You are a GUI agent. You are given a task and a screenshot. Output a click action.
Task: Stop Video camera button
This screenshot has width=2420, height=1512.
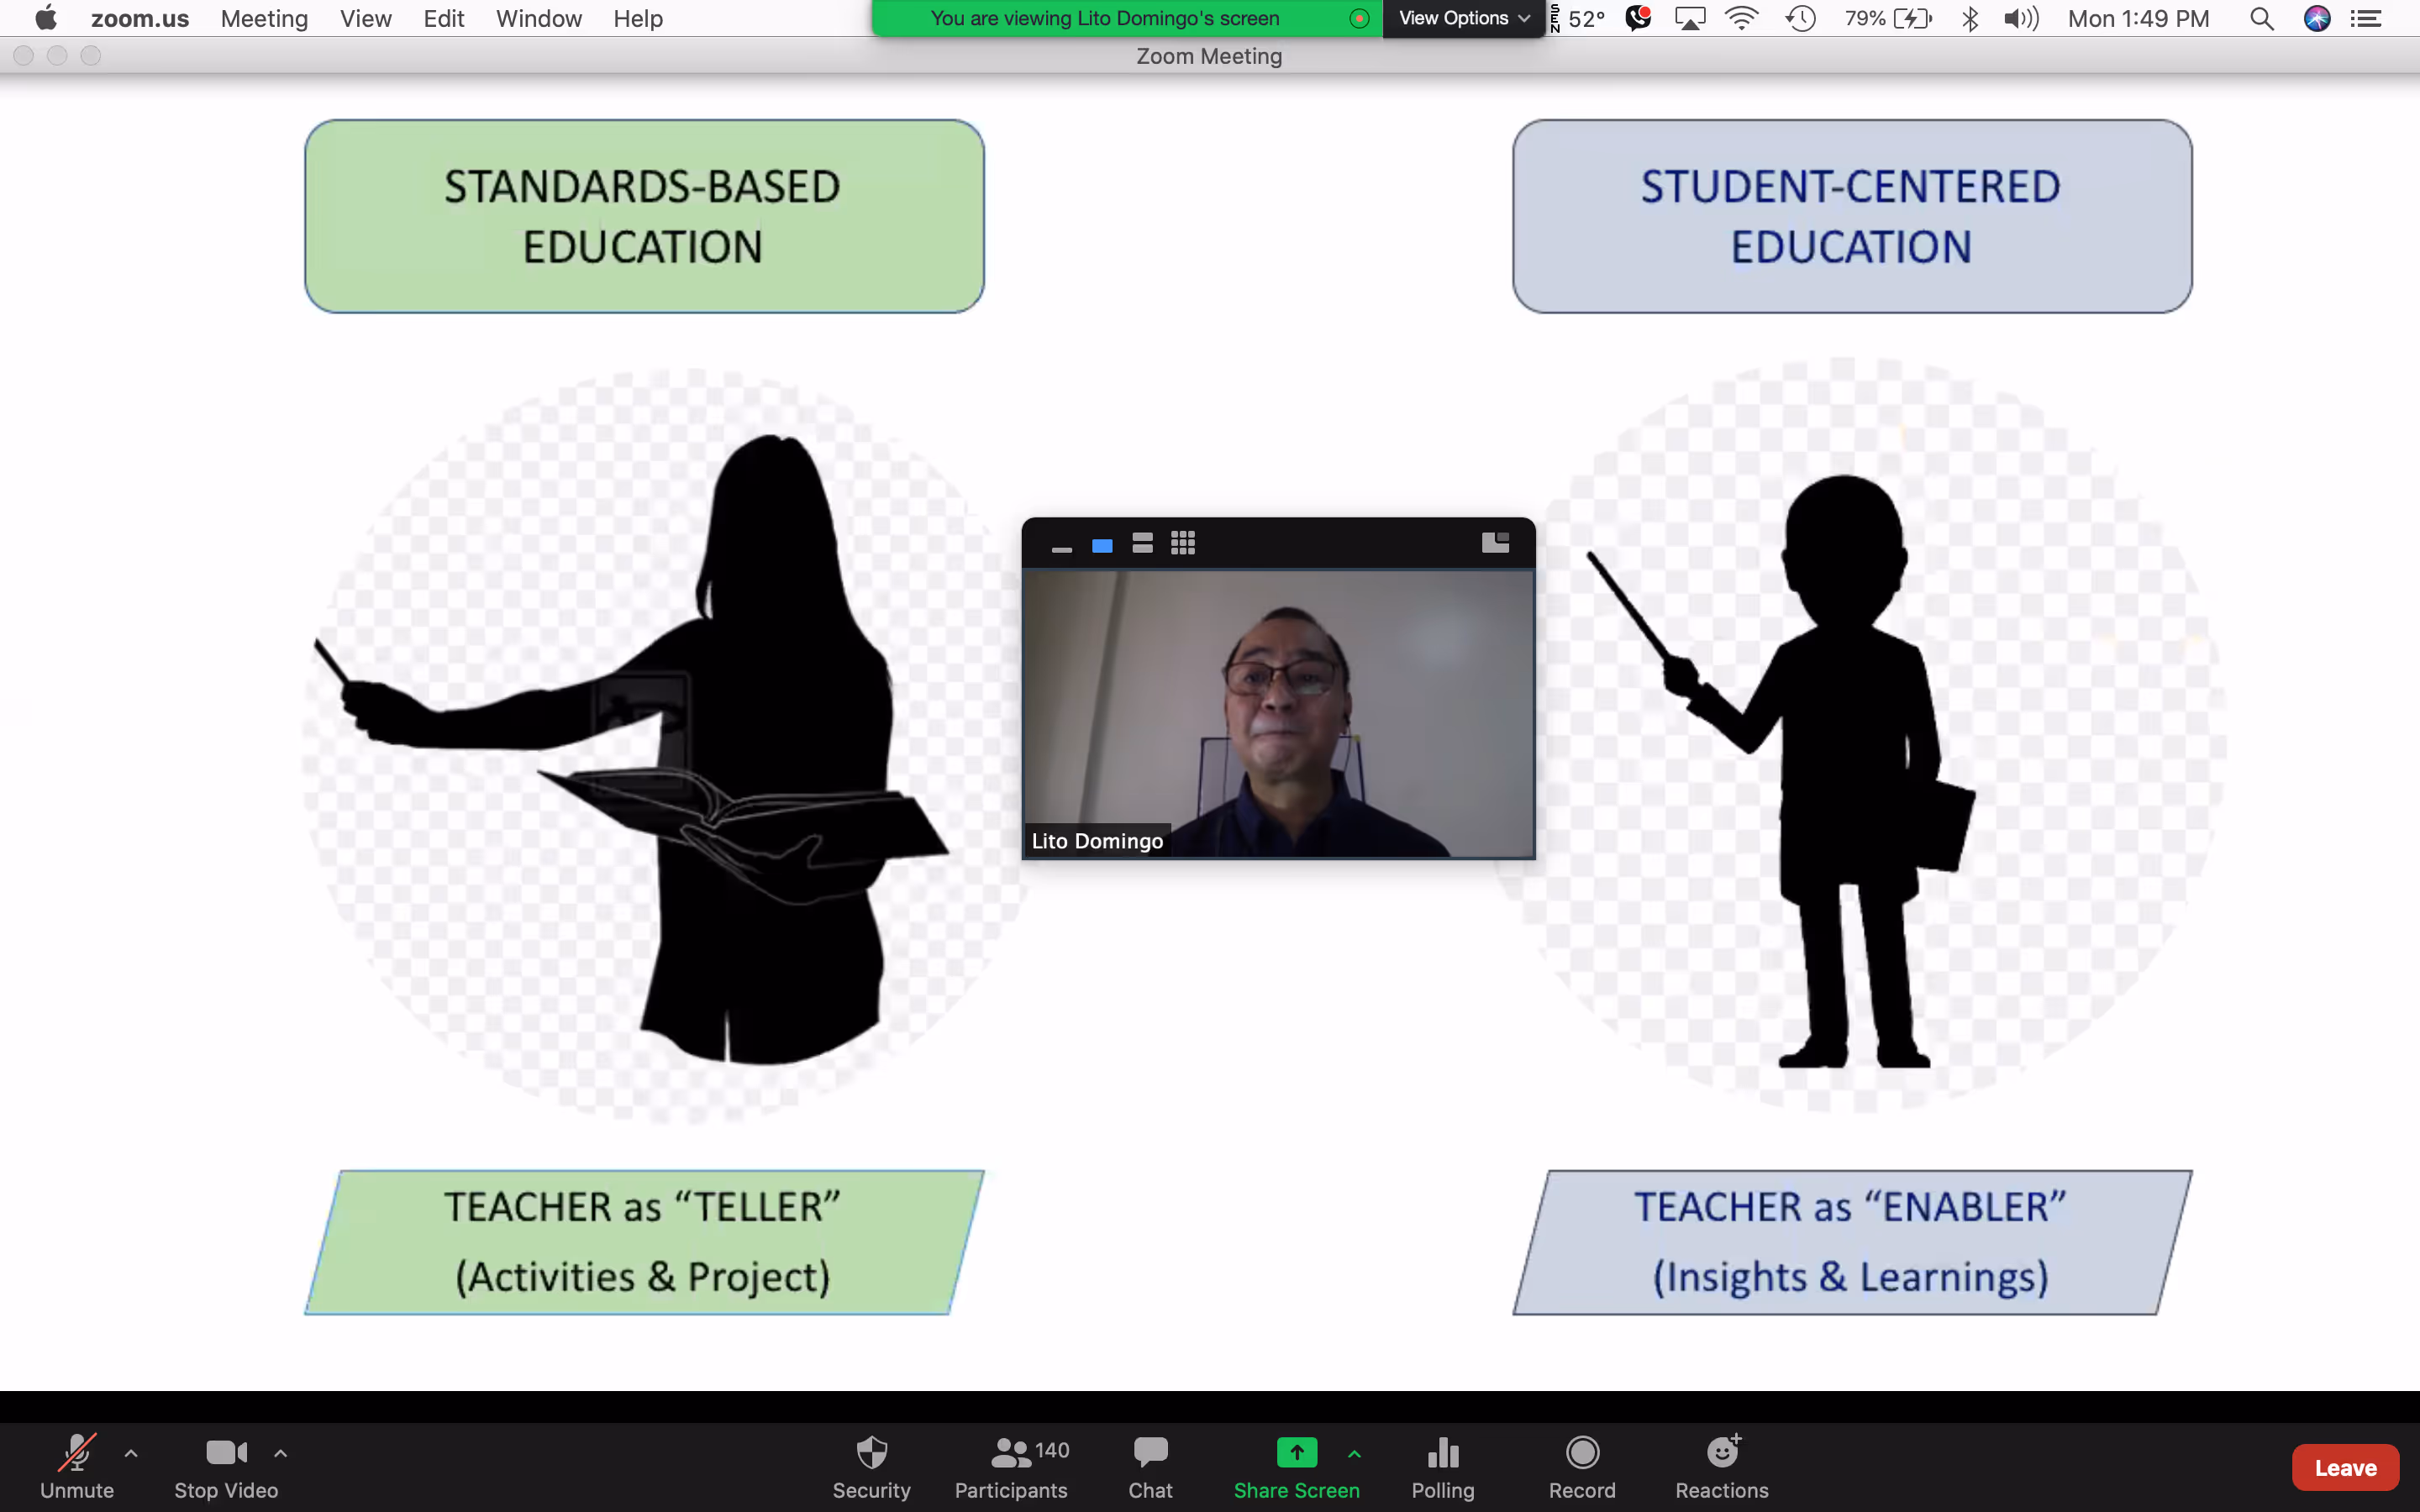(x=226, y=1466)
